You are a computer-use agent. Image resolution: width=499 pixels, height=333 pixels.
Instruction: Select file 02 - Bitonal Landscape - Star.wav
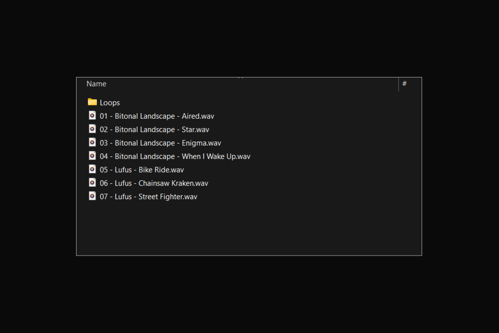click(x=154, y=129)
